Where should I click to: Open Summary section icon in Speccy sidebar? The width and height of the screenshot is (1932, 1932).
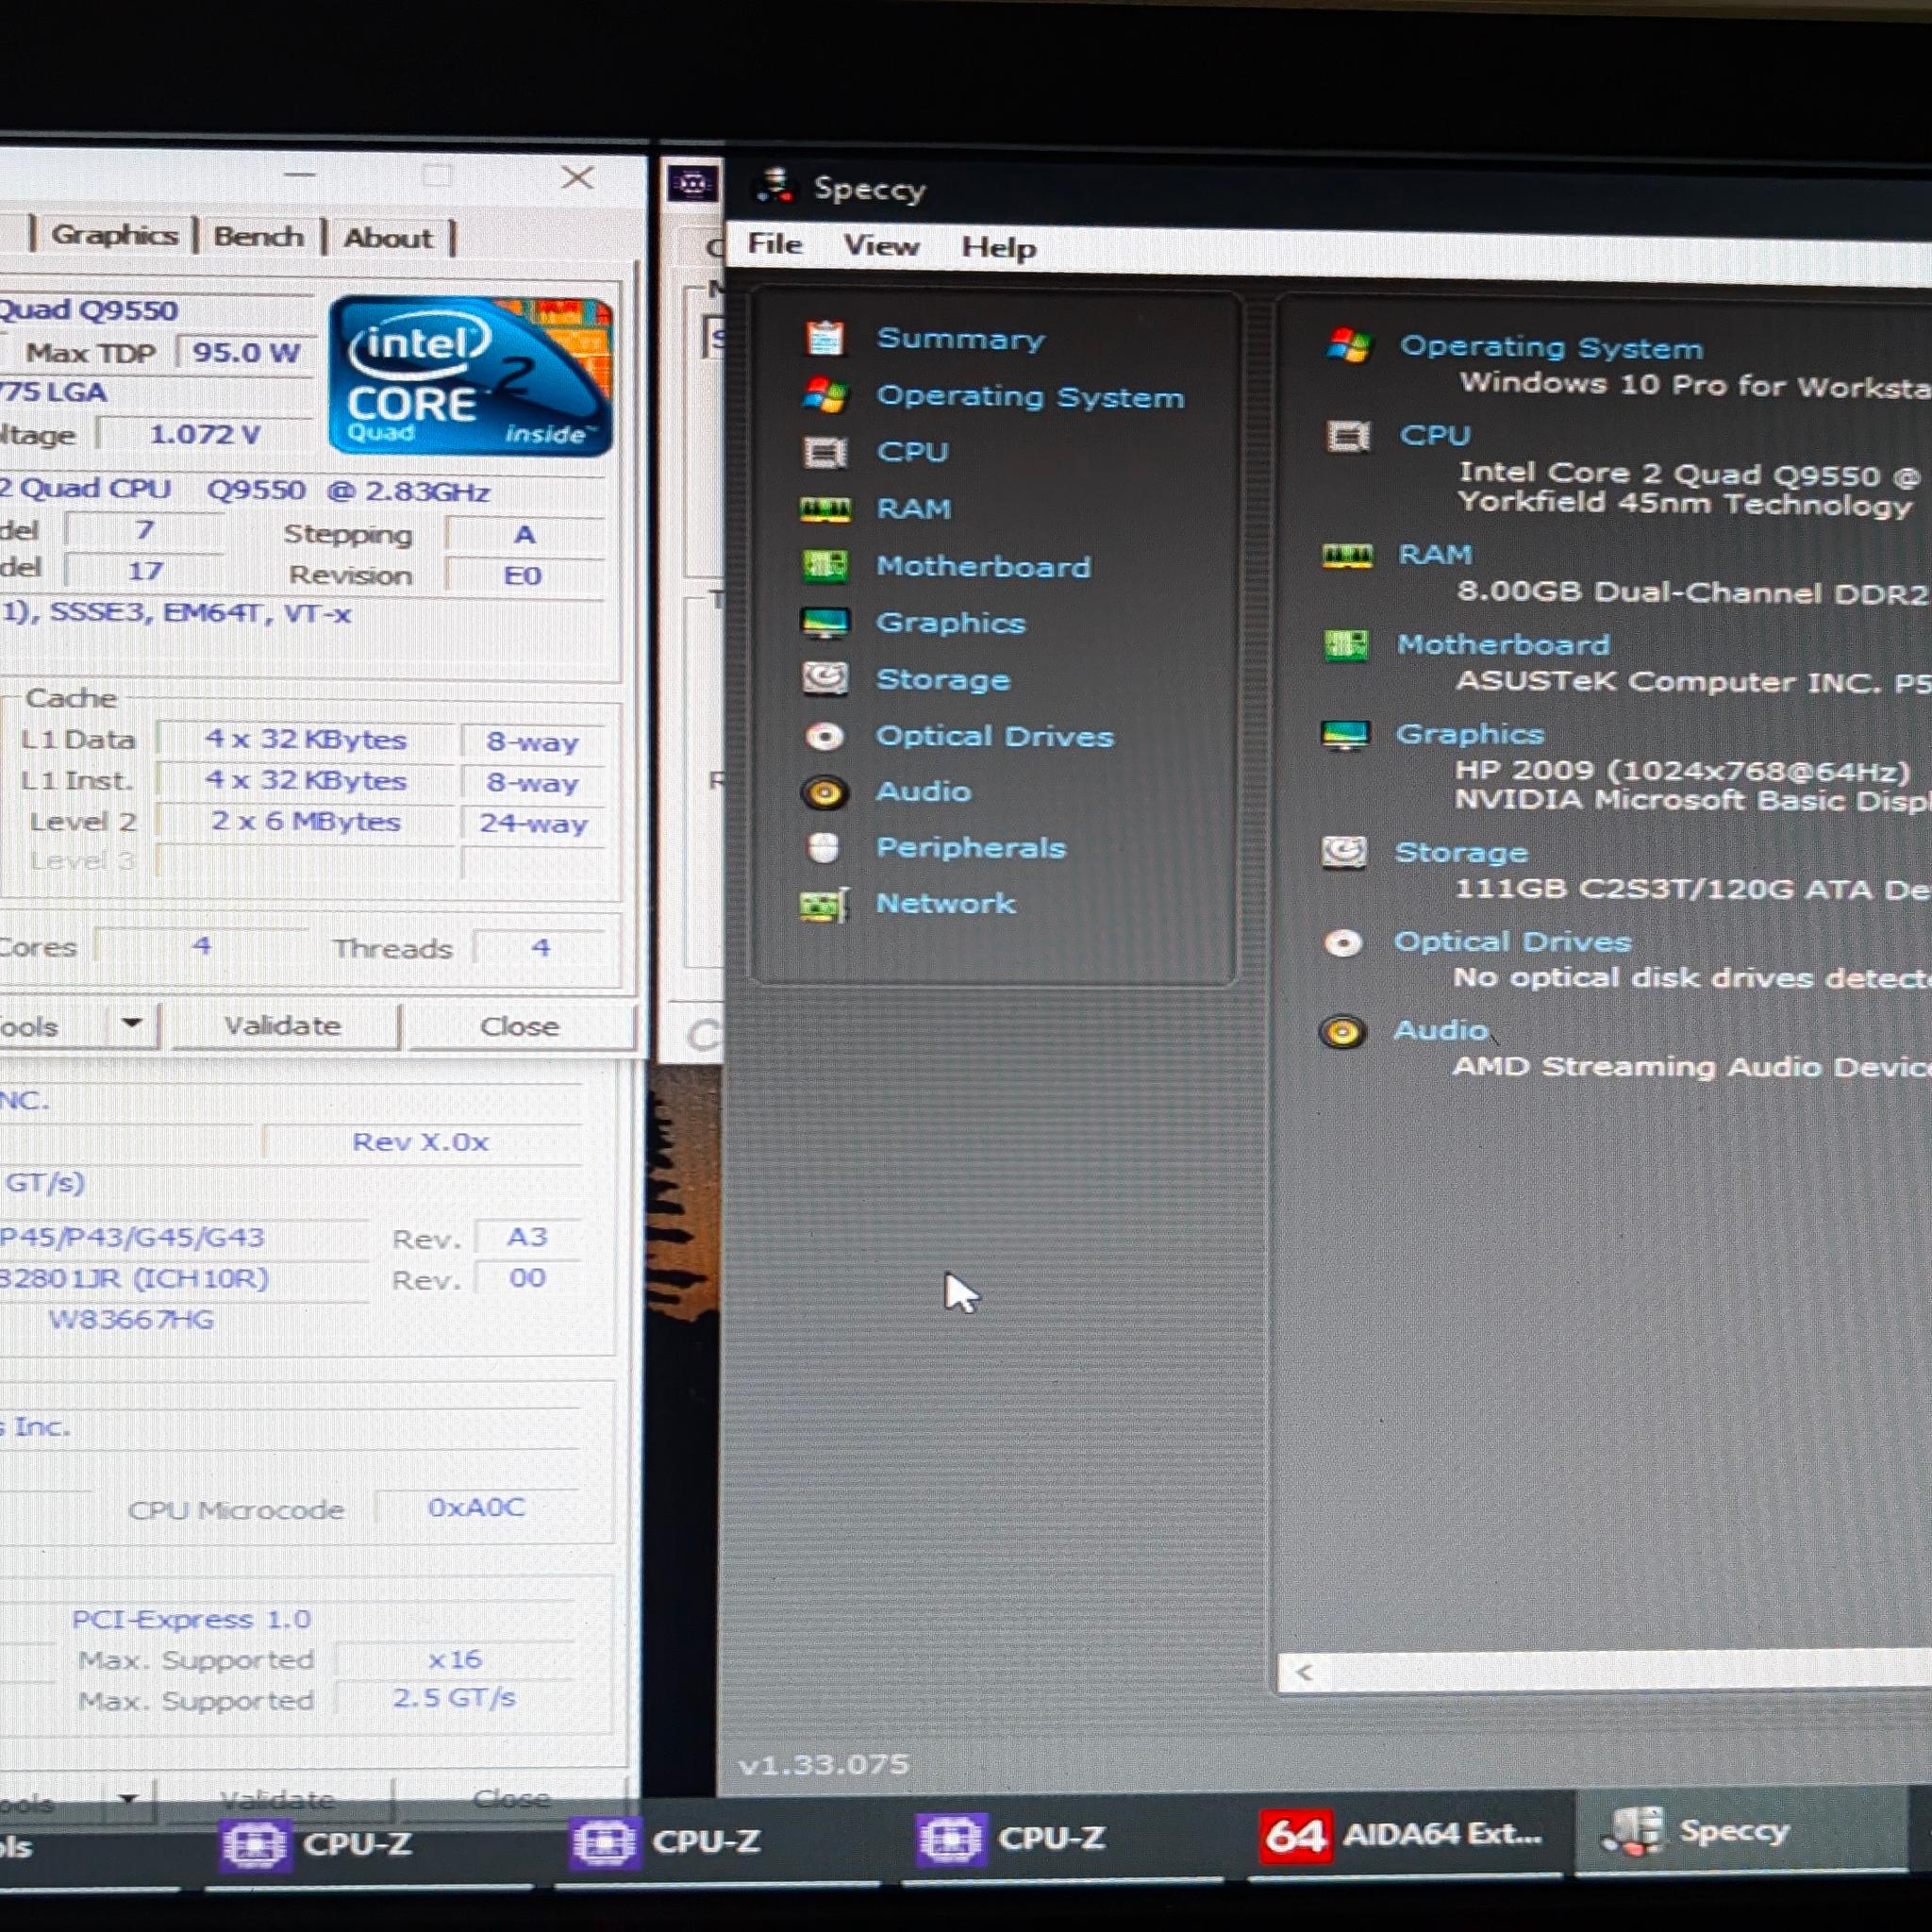click(x=824, y=338)
